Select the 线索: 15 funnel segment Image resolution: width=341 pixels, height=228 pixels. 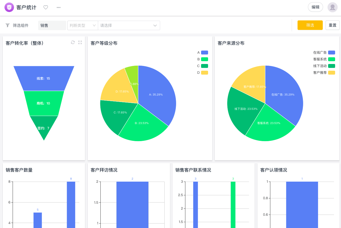(x=44, y=78)
